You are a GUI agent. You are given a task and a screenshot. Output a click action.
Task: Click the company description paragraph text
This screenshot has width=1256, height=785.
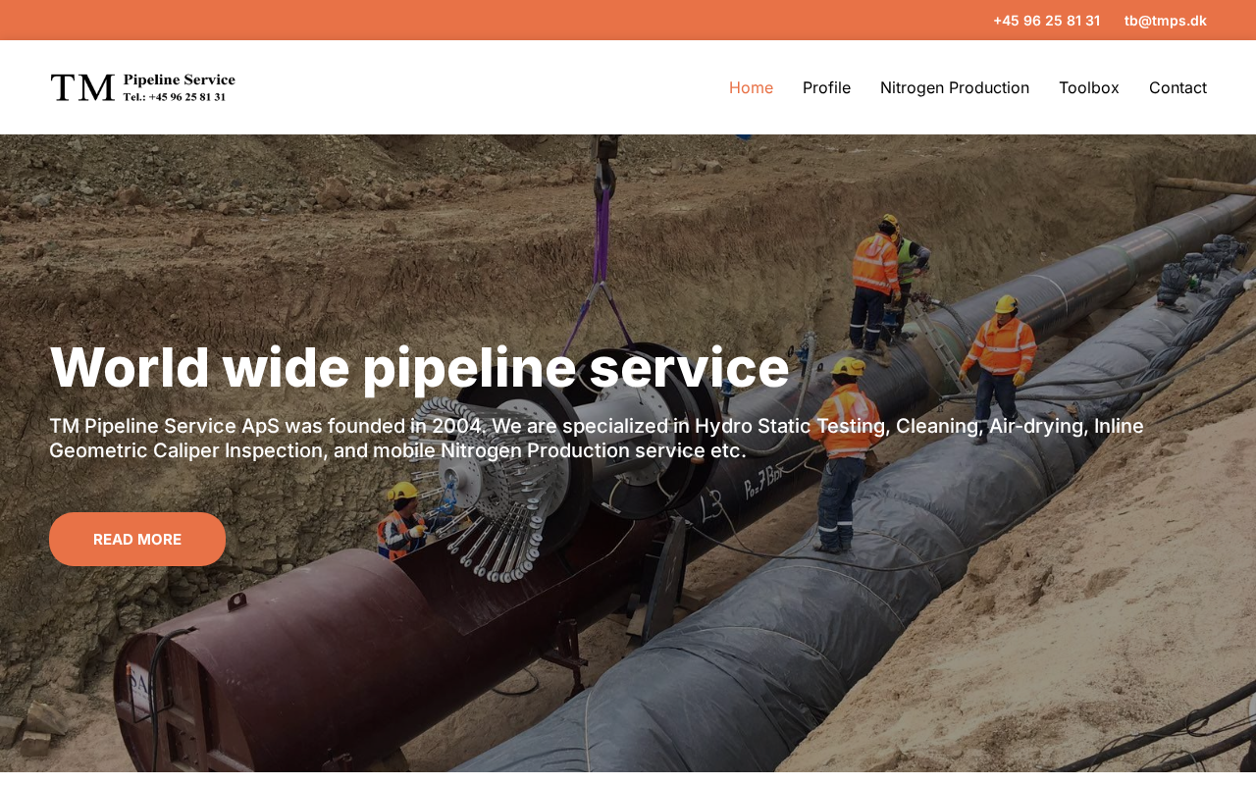pos(597,439)
